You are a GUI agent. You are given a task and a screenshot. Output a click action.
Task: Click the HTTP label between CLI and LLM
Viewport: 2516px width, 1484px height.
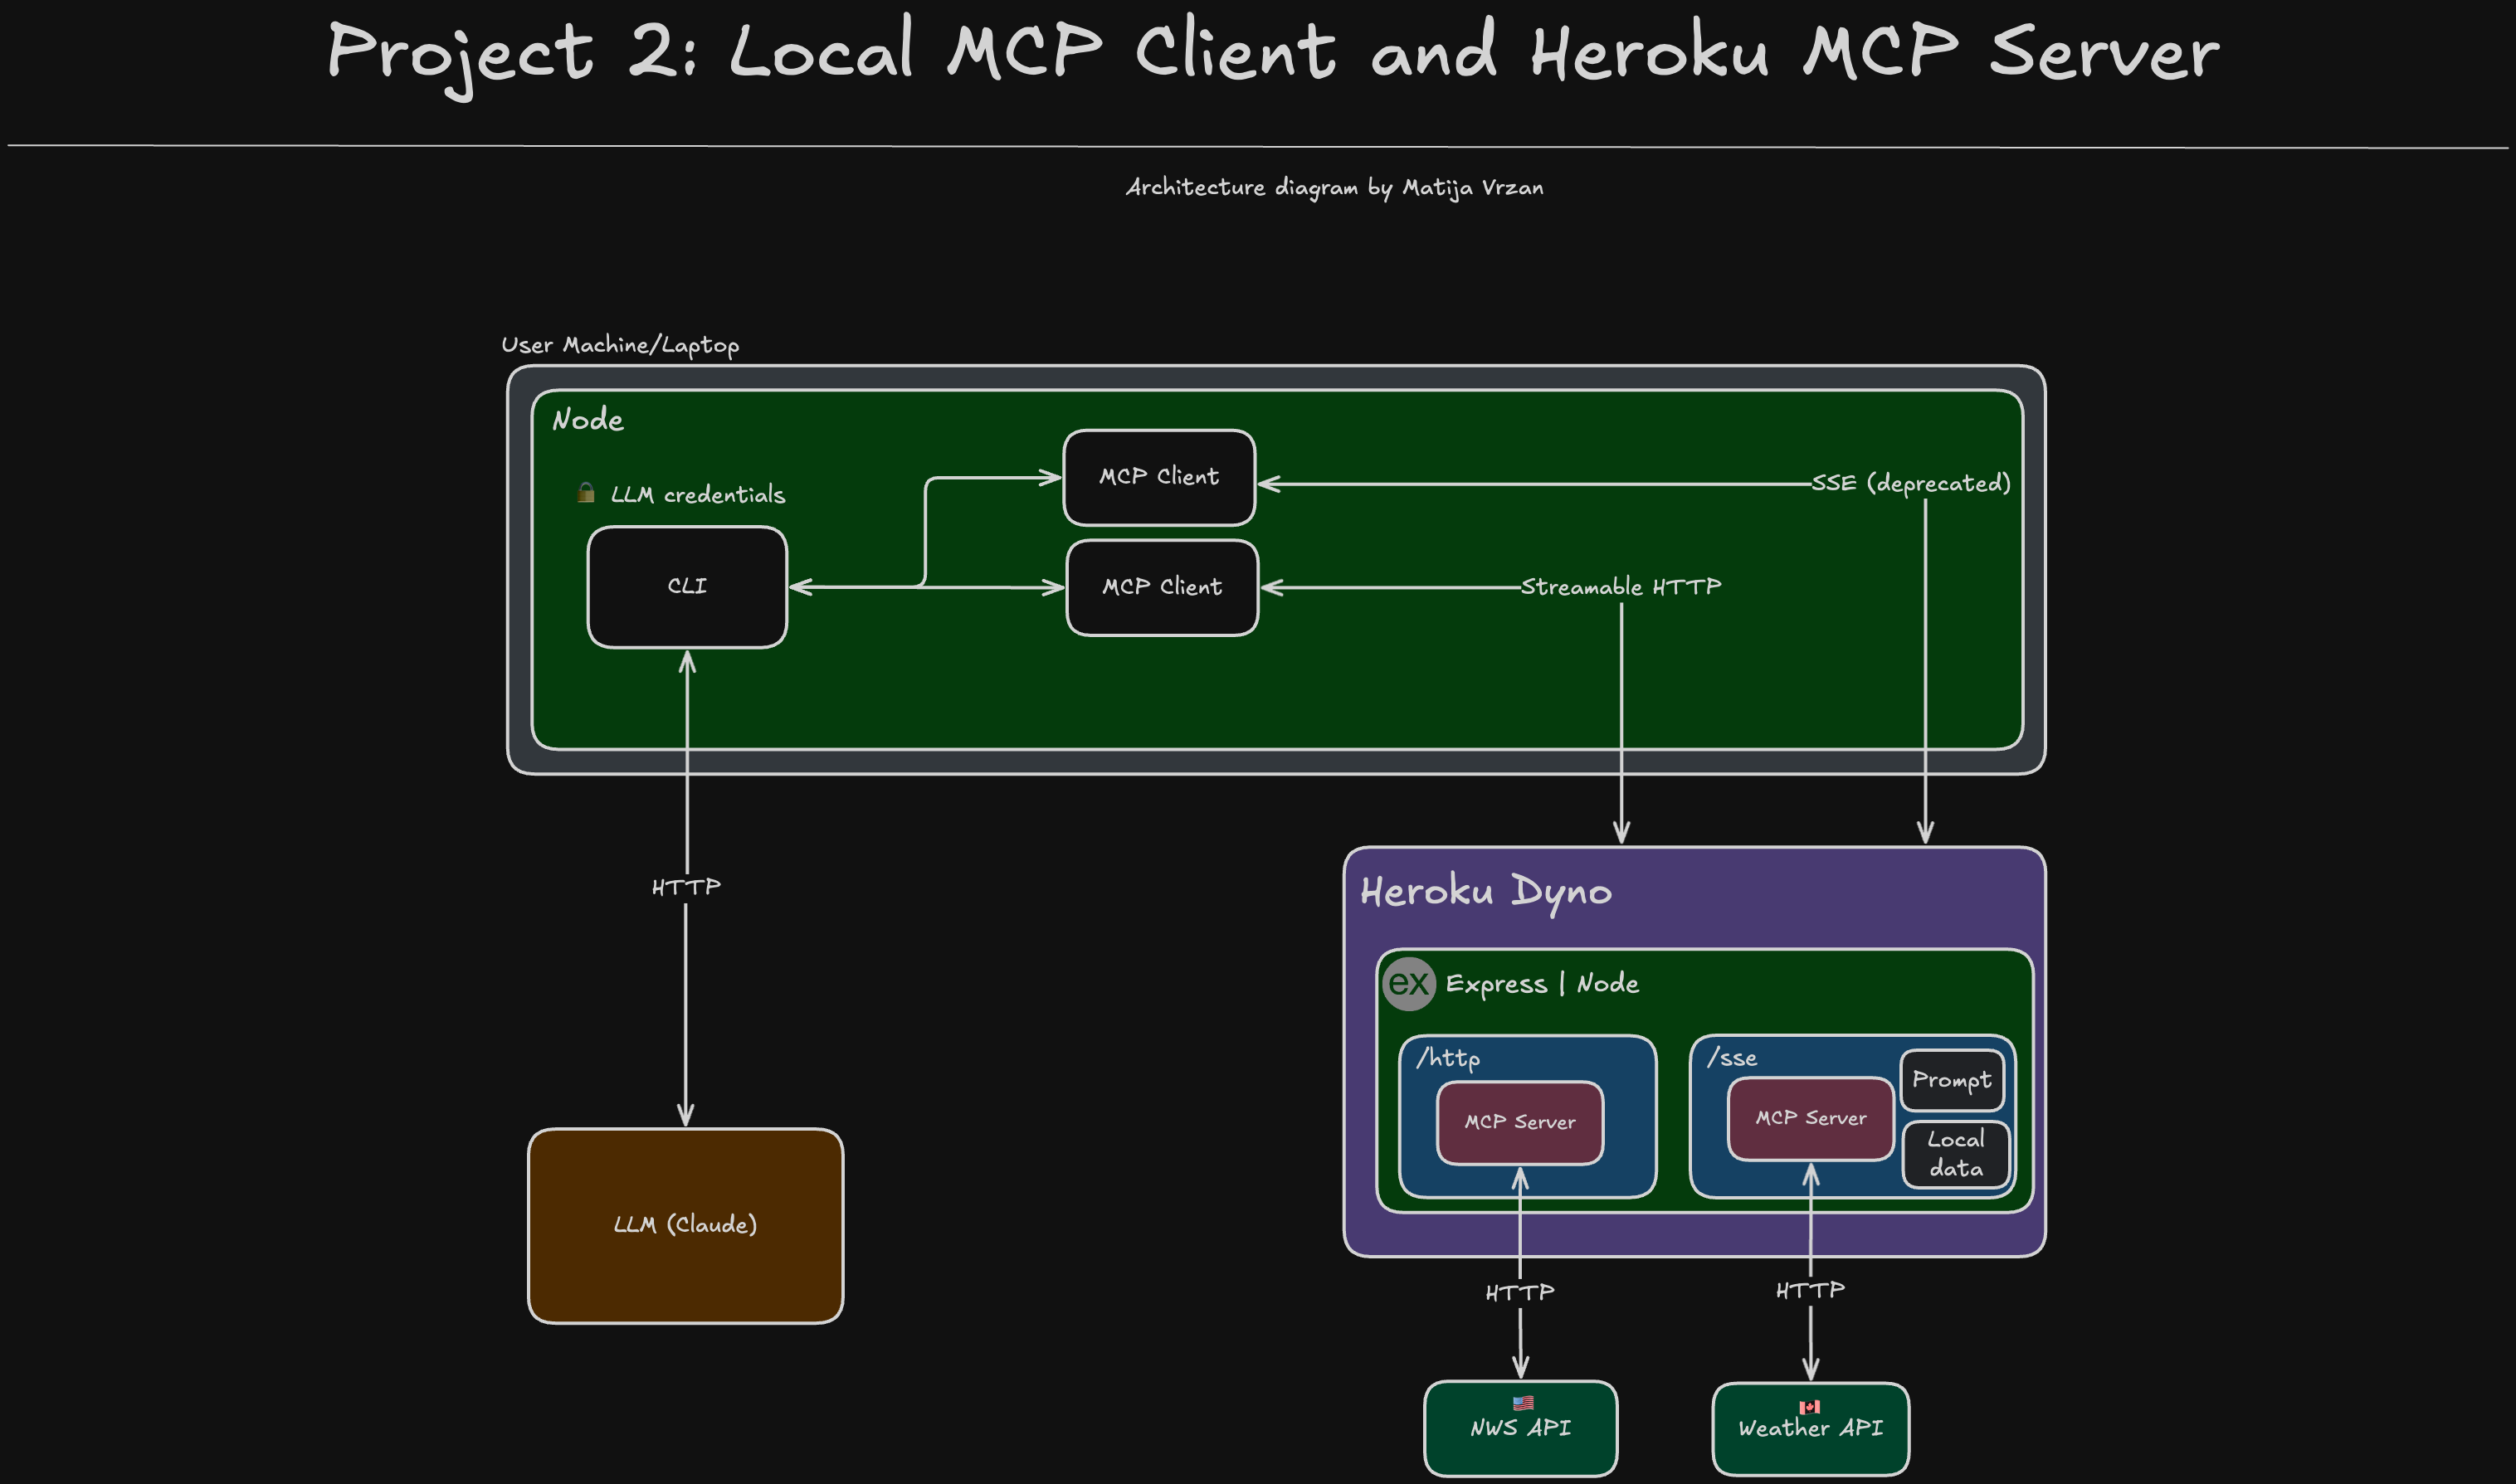click(x=685, y=887)
